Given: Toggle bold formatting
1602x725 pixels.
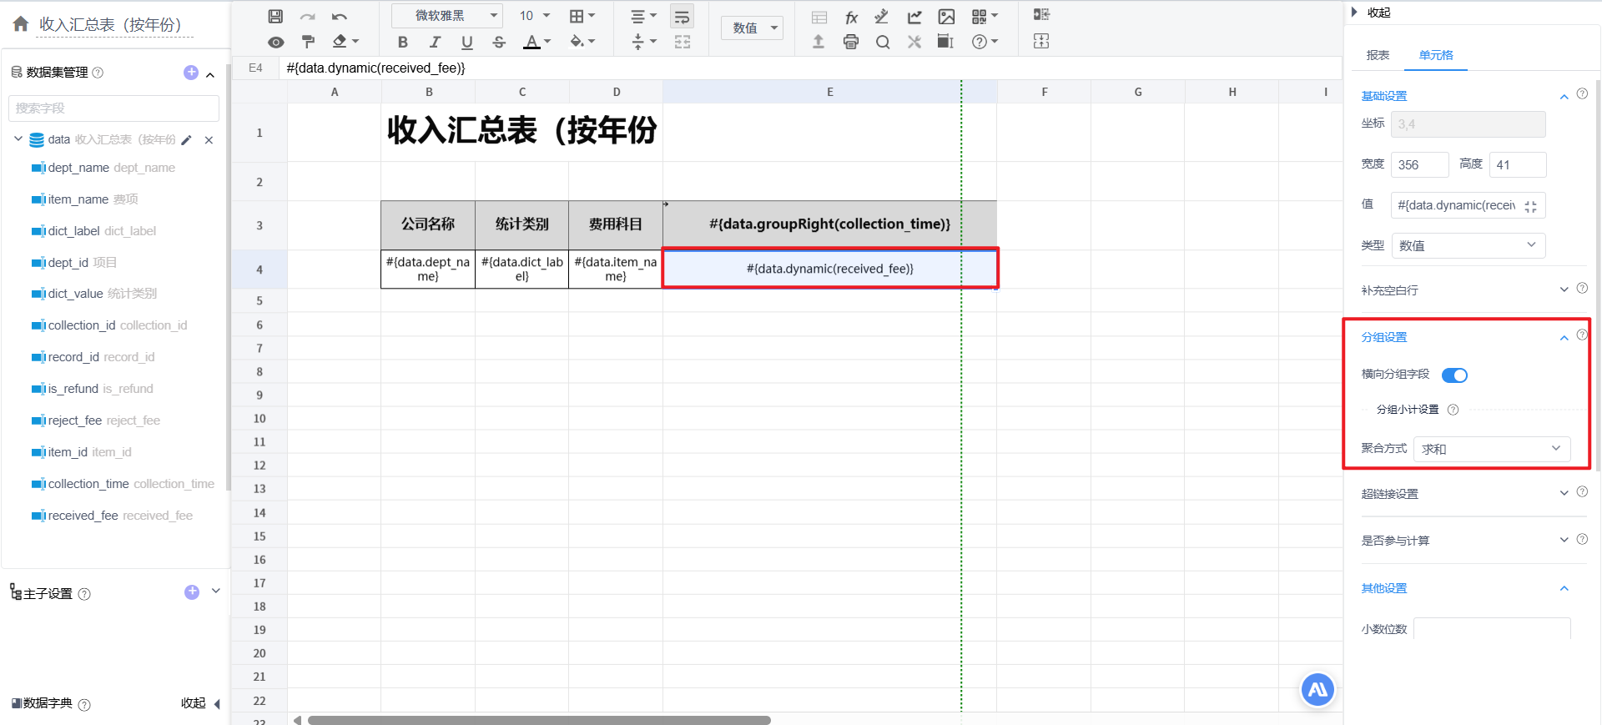Looking at the screenshot, I should pos(403,42).
